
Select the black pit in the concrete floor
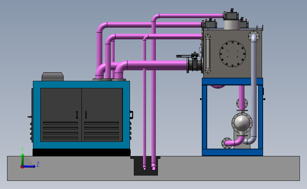[x=146, y=166]
